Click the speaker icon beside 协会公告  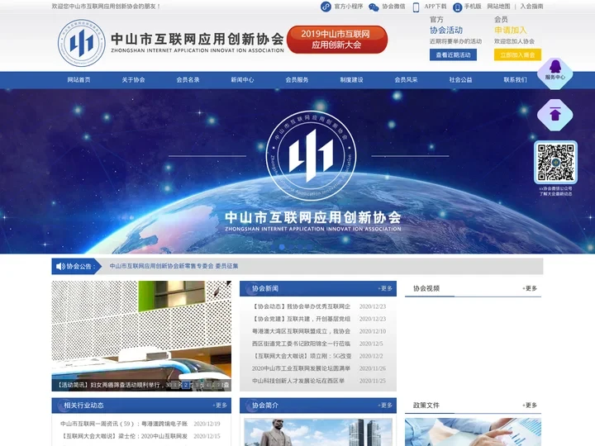(x=60, y=266)
